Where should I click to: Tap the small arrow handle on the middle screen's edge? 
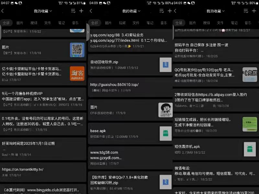pos(88,32)
